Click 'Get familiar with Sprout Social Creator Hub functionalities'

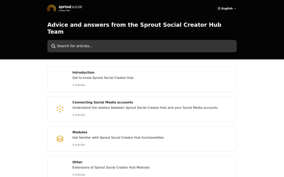pyautogui.click(x=118, y=137)
